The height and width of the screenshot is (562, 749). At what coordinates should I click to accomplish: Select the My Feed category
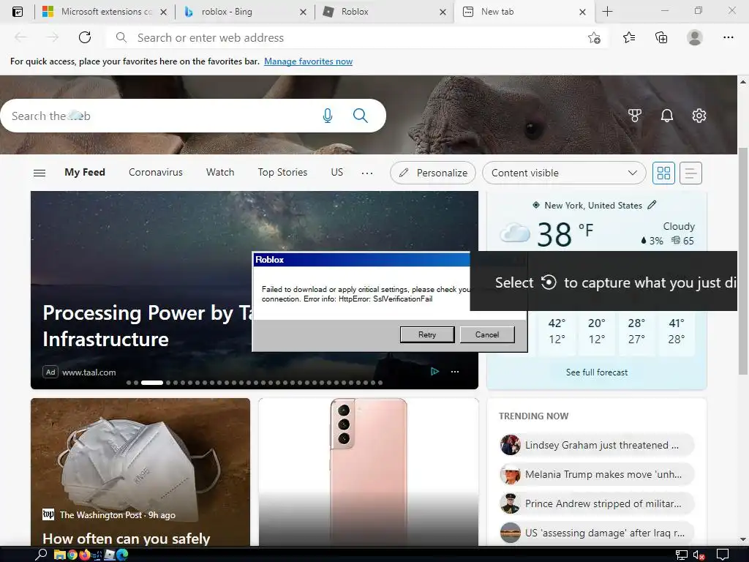(x=85, y=173)
